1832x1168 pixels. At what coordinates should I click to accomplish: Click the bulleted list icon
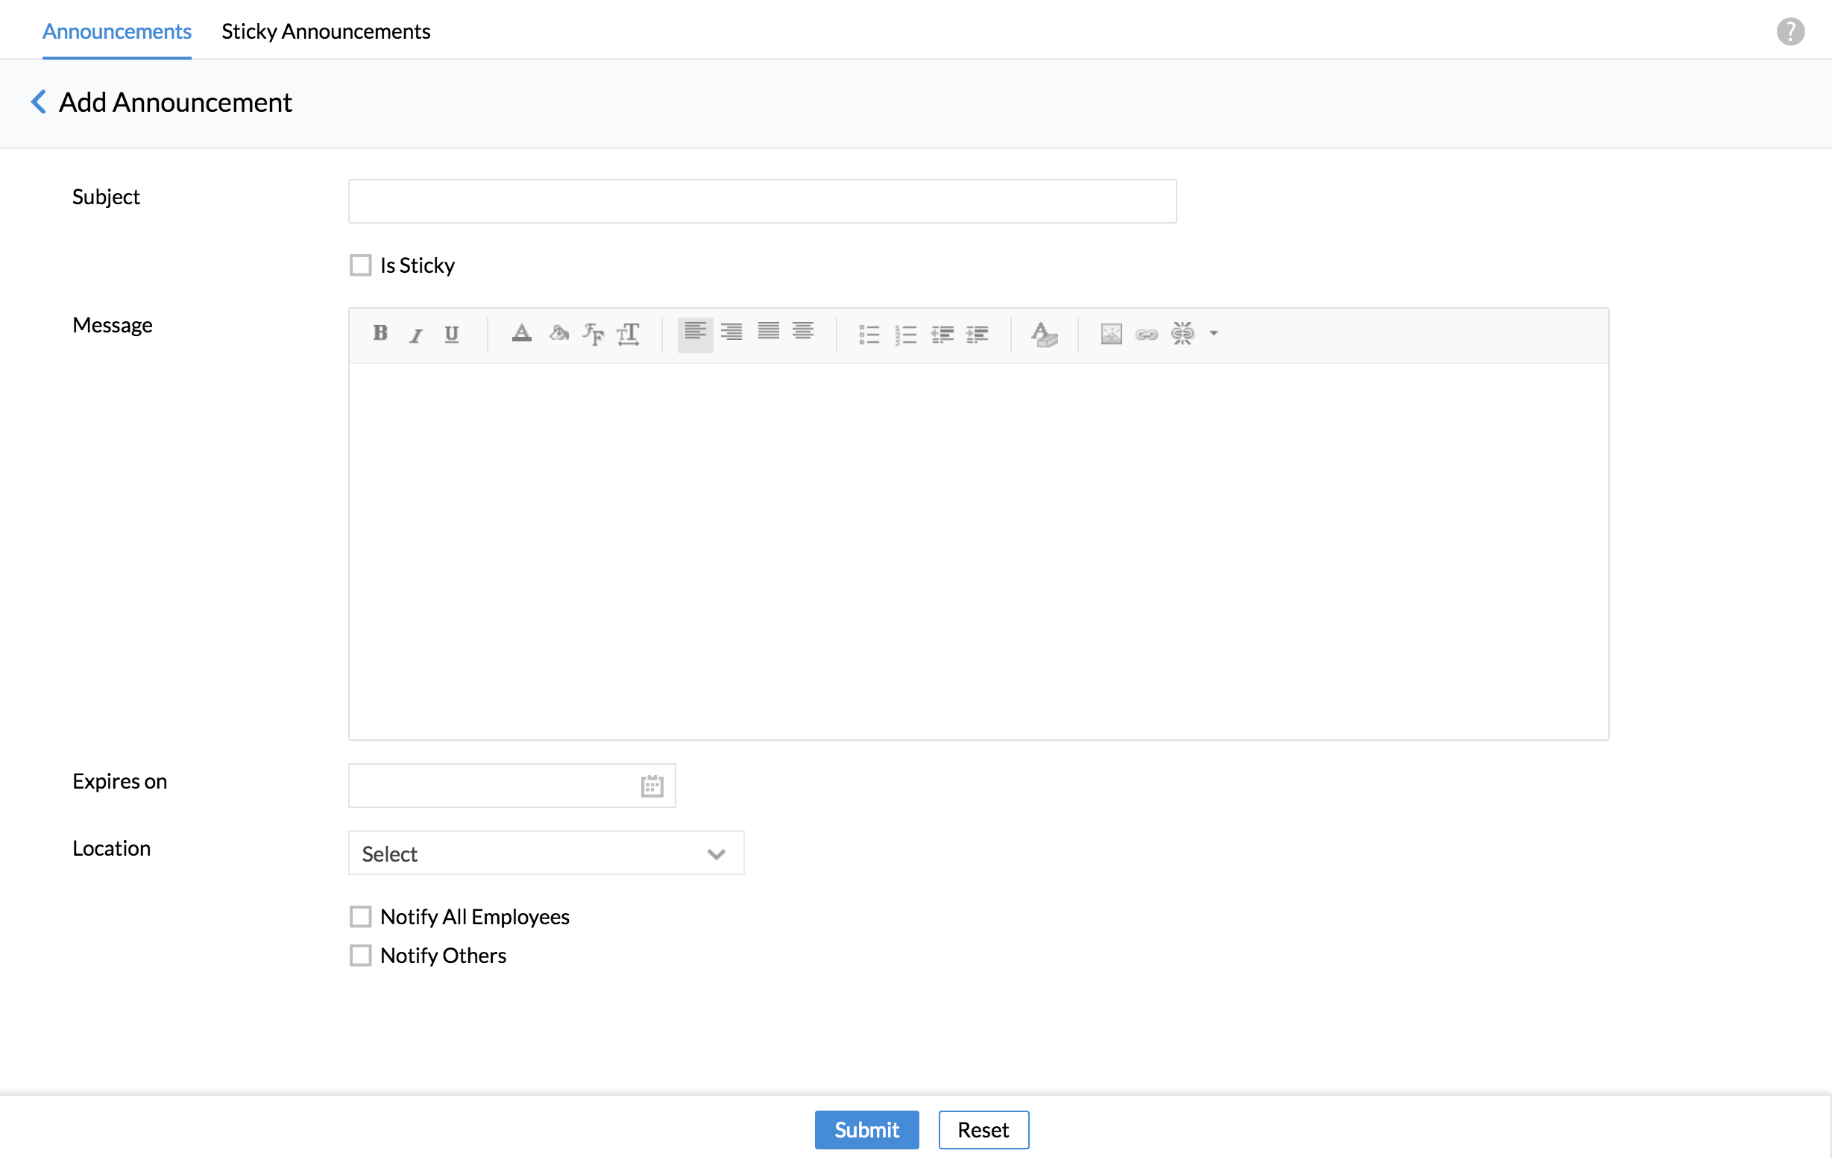[x=869, y=335]
